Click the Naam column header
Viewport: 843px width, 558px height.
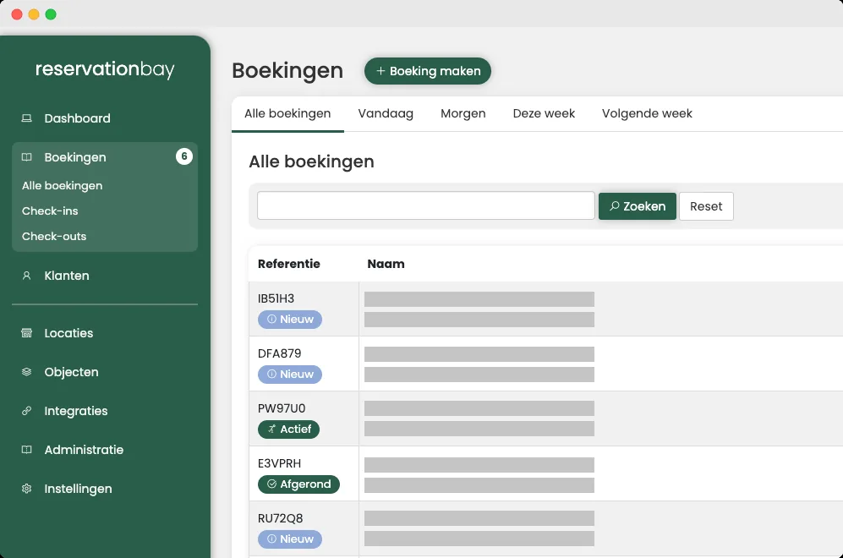[x=386, y=264]
